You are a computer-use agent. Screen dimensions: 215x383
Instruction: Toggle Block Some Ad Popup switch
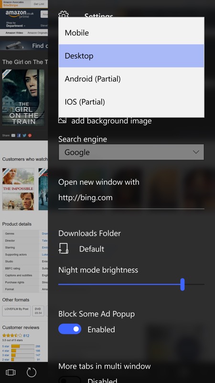click(x=70, y=329)
